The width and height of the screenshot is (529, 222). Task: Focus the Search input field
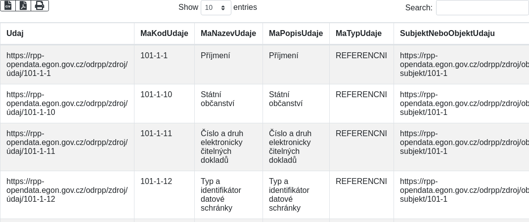click(x=483, y=7)
